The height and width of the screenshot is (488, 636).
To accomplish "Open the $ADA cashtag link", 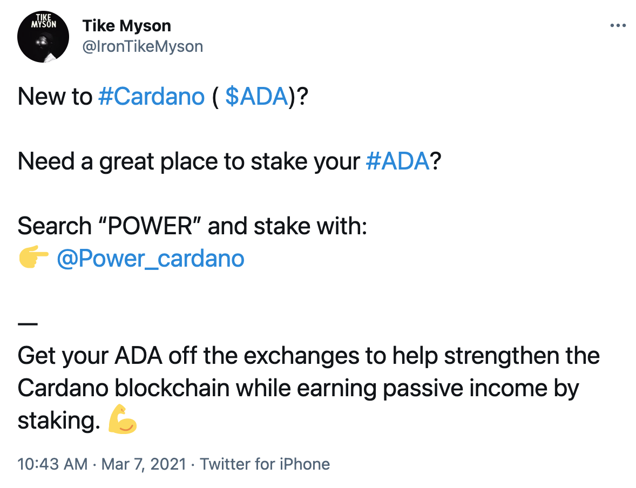I will pos(256,97).
